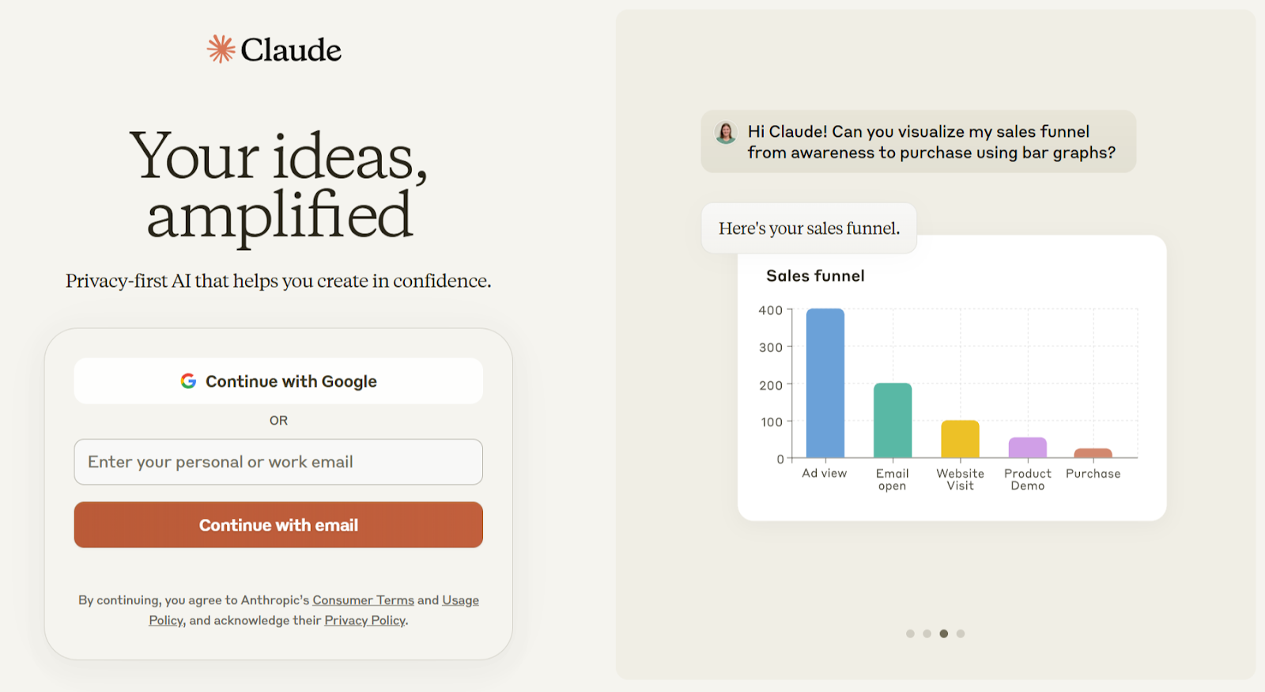Click the "Product Demo" axis label
Screen dimensions: 1265x692
1028,479
